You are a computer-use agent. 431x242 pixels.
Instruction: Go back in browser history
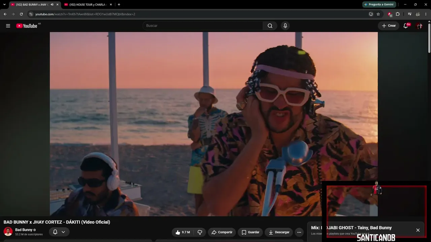click(x=5, y=14)
